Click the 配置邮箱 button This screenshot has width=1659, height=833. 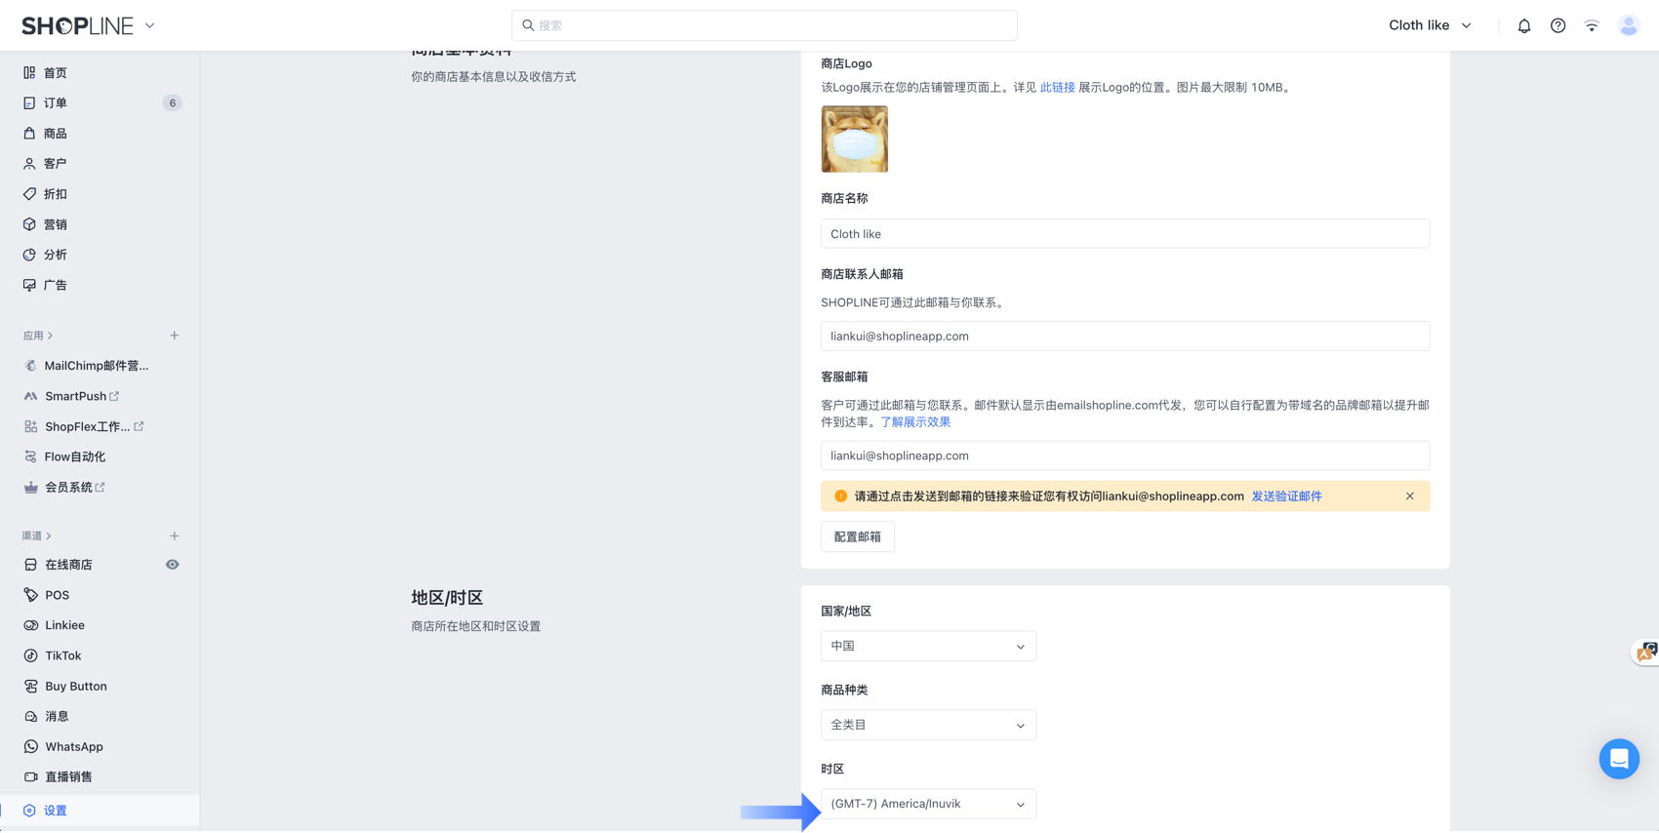(x=858, y=536)
